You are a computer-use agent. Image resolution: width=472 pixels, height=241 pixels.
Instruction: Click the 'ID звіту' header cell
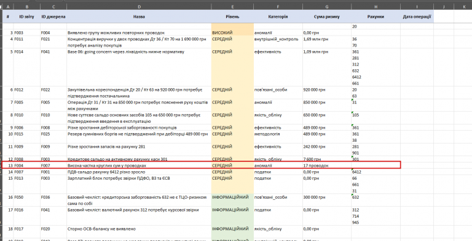27,17
